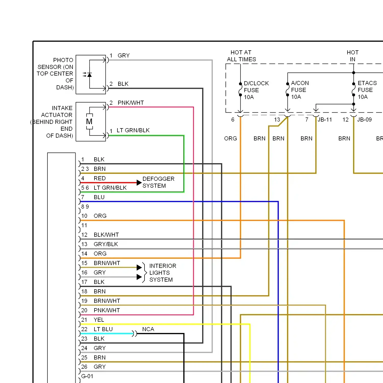Click the connector row '21 YEL'
383x383 pixels.
[92, 320]
